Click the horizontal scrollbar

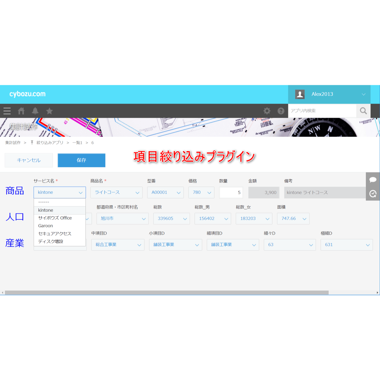167,293
